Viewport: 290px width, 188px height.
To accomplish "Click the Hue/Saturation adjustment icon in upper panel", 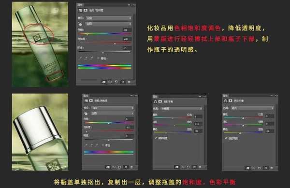I will (x=80, y=10).
